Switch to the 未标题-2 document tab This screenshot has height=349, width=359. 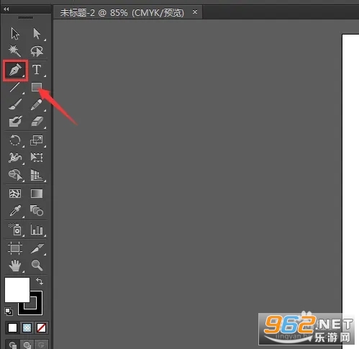(122, 12)
